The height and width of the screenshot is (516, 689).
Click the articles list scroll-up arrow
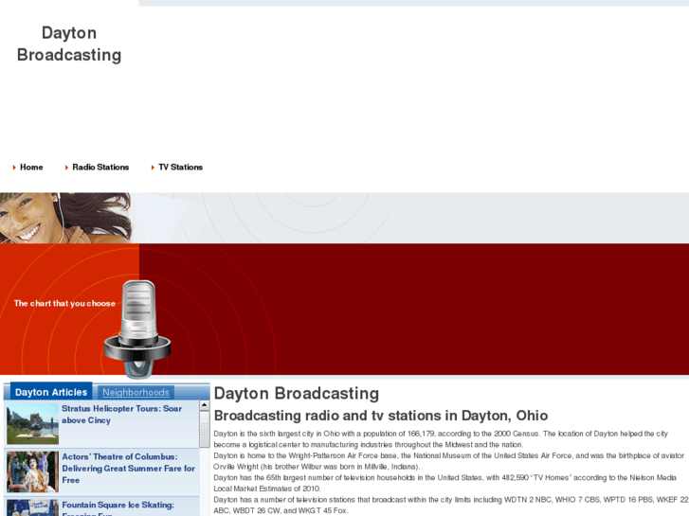(x=205, y=405)
